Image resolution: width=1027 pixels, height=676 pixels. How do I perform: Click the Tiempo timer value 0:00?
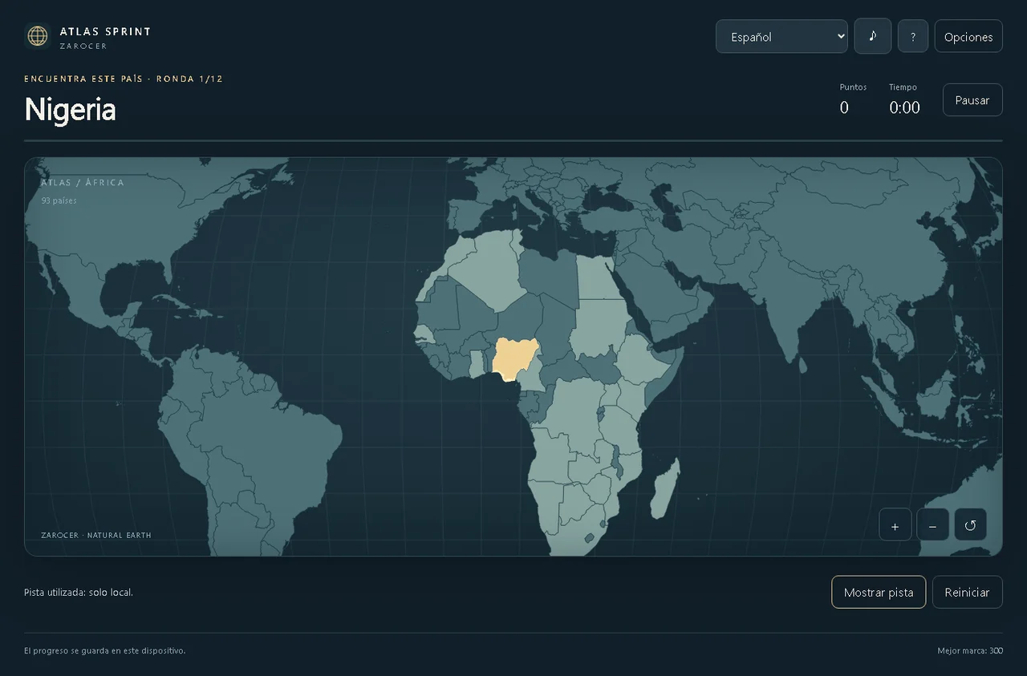904,107
